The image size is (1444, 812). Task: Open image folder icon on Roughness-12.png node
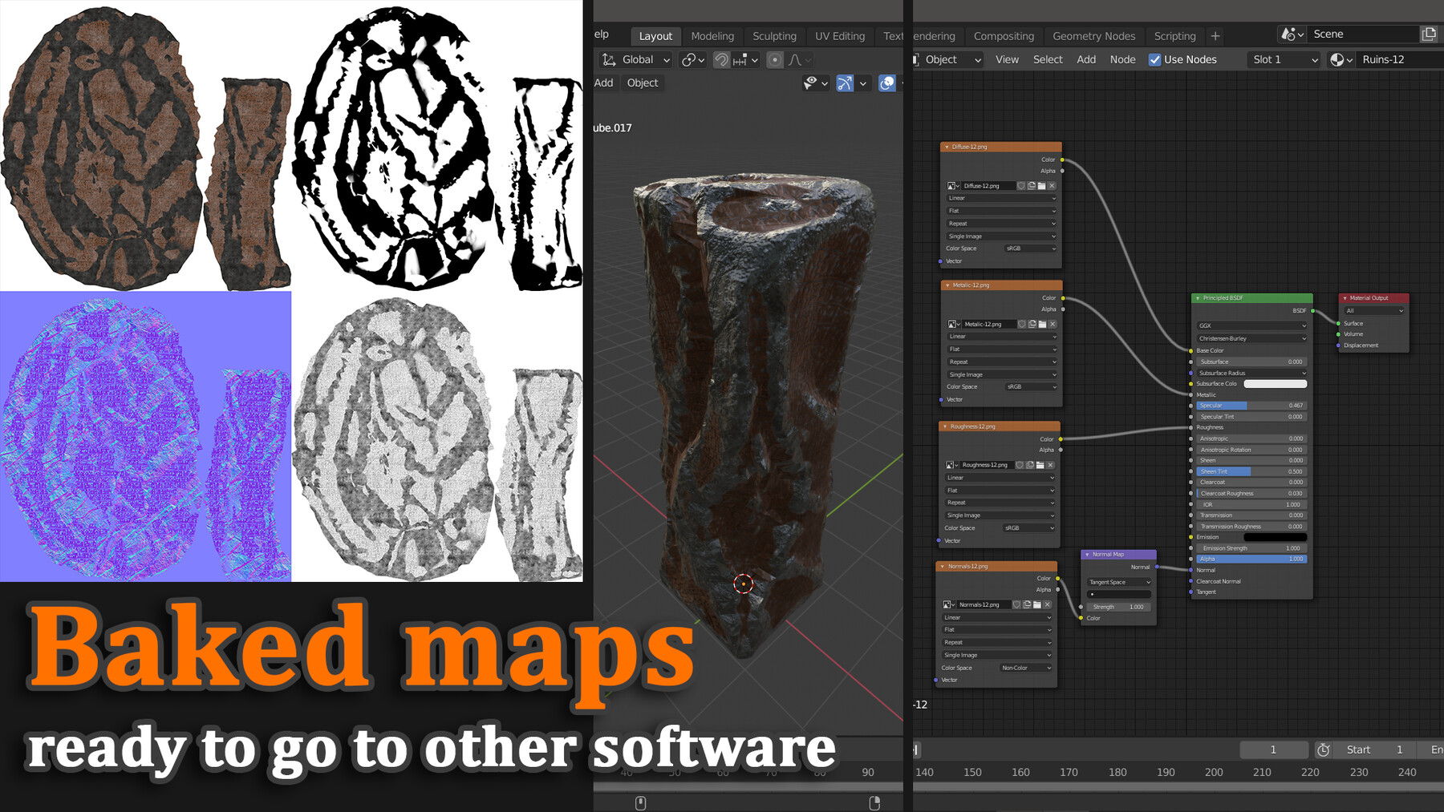pyautogui.click(x=1040, y=465)
